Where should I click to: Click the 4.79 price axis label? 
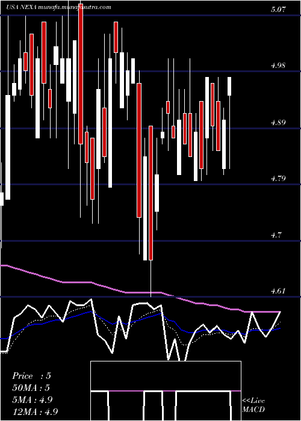click(x=278, y=178)
